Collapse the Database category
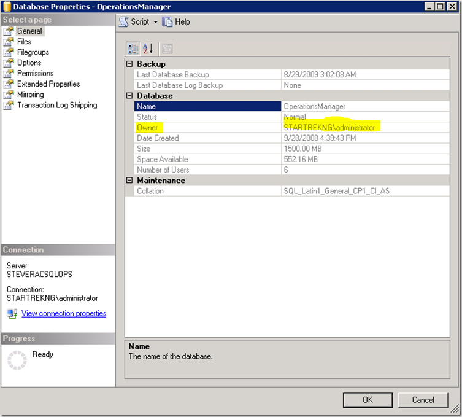The image size is (462, 417). pyautogui.click(x=129, y=96)
